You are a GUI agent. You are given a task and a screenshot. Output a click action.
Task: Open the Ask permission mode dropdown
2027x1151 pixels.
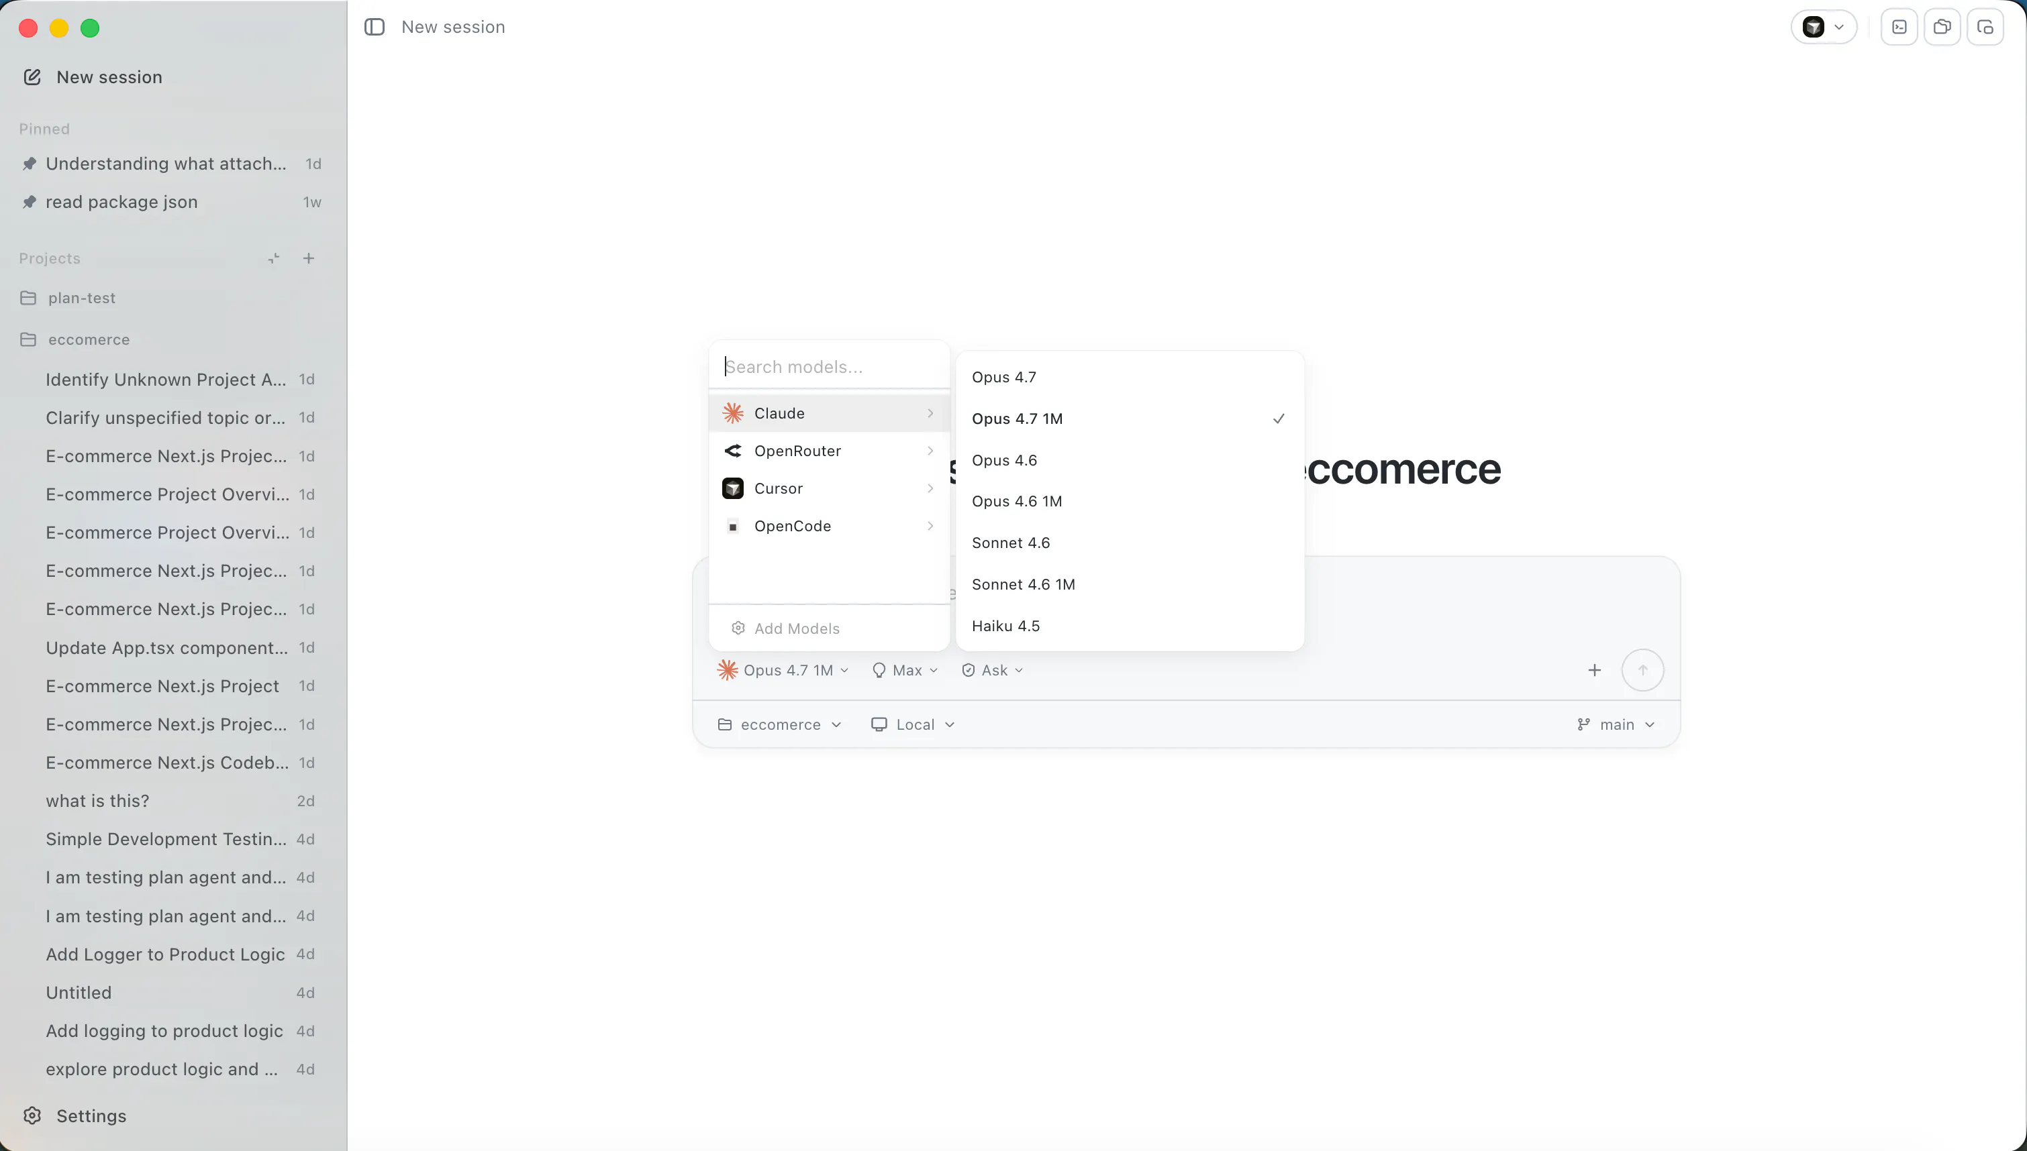[x=993, y=670]
